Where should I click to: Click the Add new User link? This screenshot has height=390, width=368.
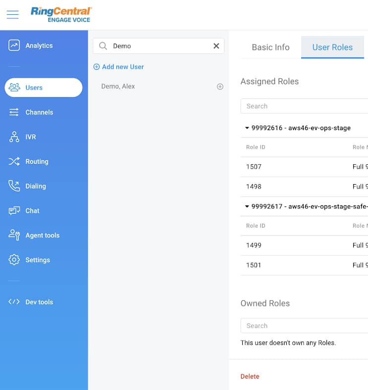point(123,67)
